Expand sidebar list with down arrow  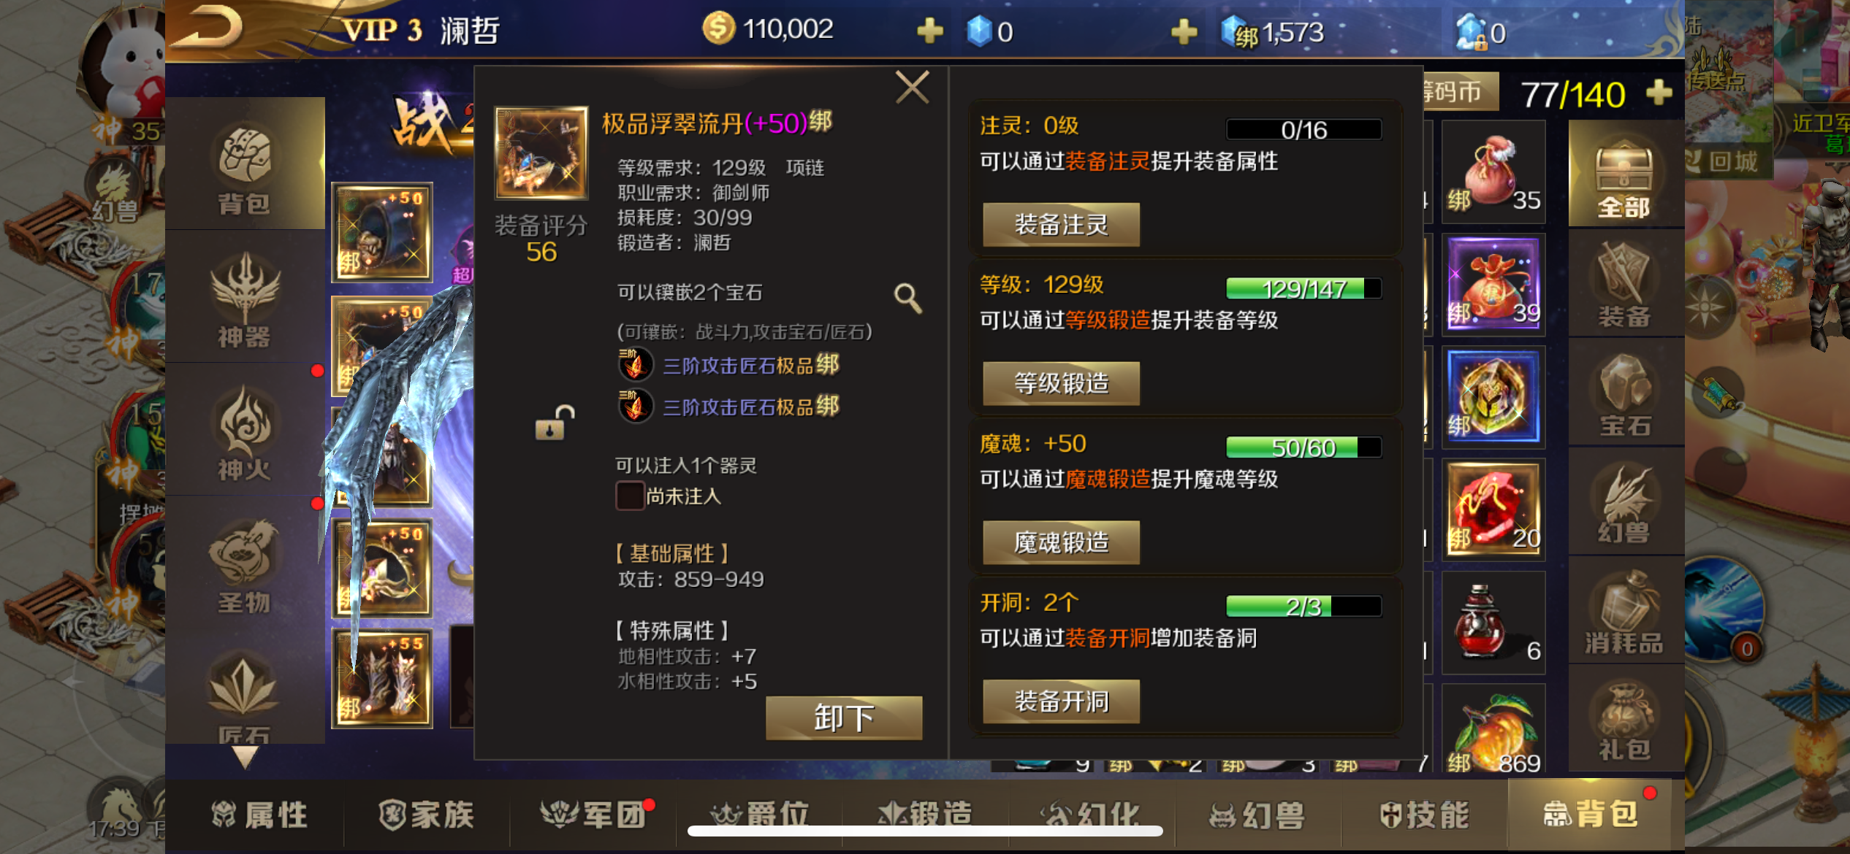point(245,757)
